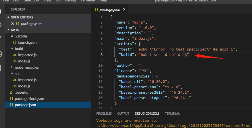Open launch.json in .vscode folder
This screenshot has width=252, height=128.
coord(48,42)
